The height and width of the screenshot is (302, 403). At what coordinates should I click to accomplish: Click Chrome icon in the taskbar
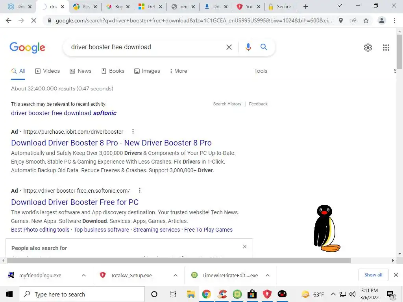[x=206, y=294]
